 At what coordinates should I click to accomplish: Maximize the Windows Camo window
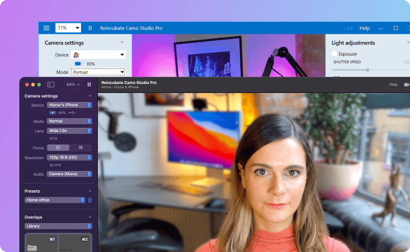pos(396,28)
